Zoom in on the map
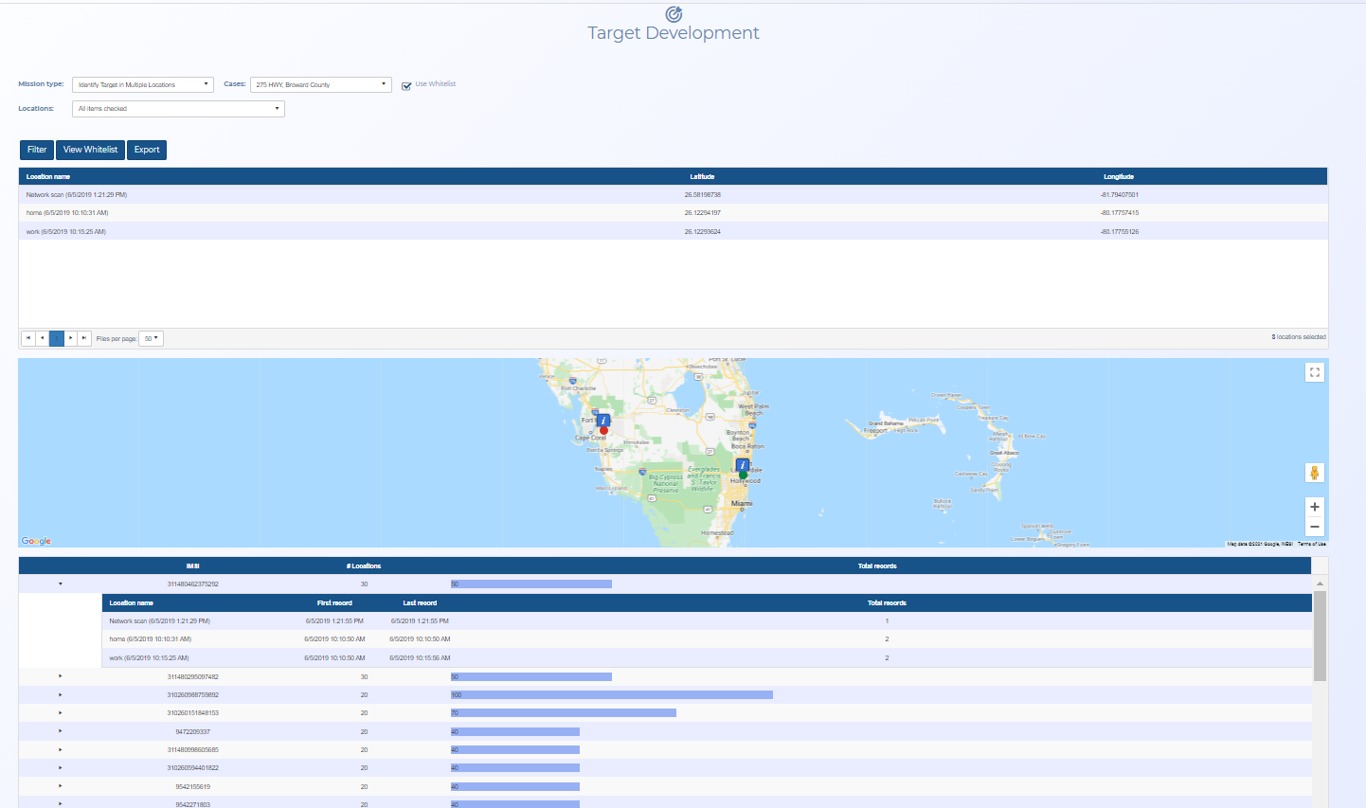This screenshot has width=1366, height=808. point(1314,507)
